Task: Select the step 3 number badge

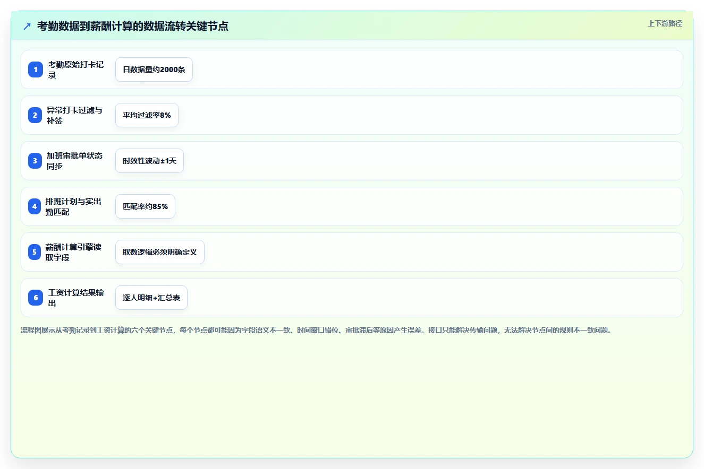Action: (x=35, y=161)
